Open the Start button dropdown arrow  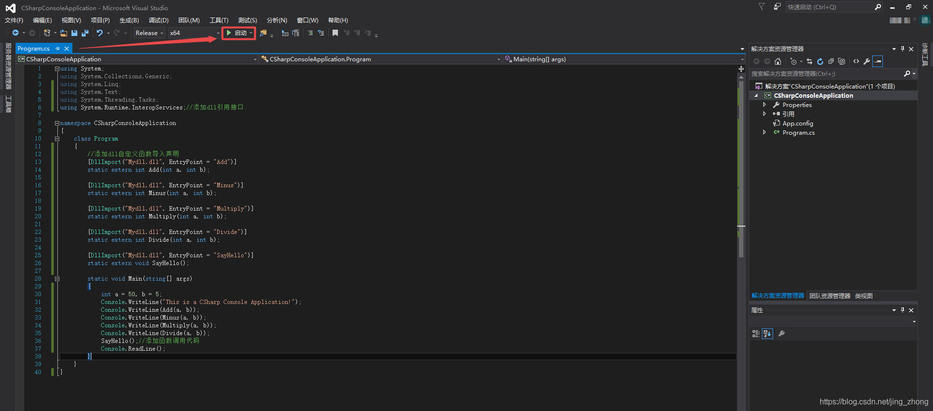tap(251, 33)
